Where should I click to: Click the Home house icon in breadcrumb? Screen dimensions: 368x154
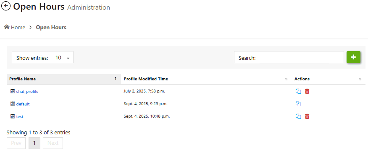pos(7,27)
